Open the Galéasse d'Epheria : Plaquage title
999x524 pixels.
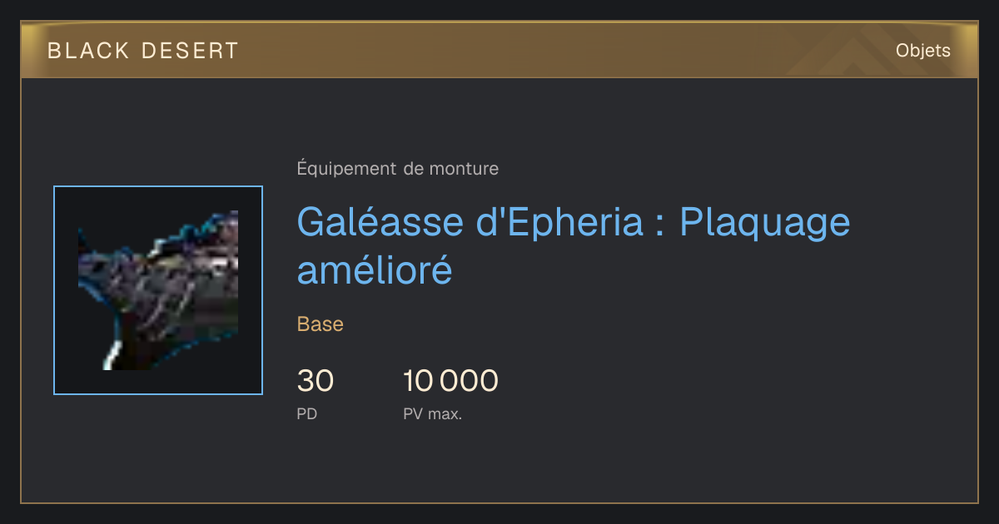click(x=574, y=222)
